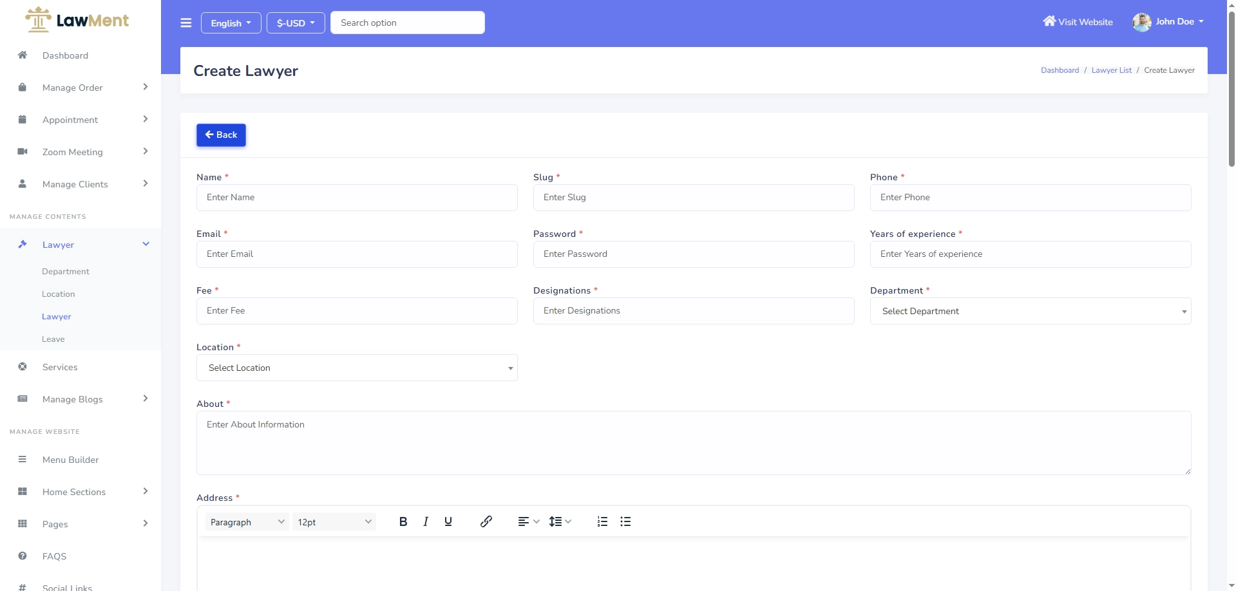Open the 12pt font size dropdown
Screen dimensions: 1236x591
point(334,521)
